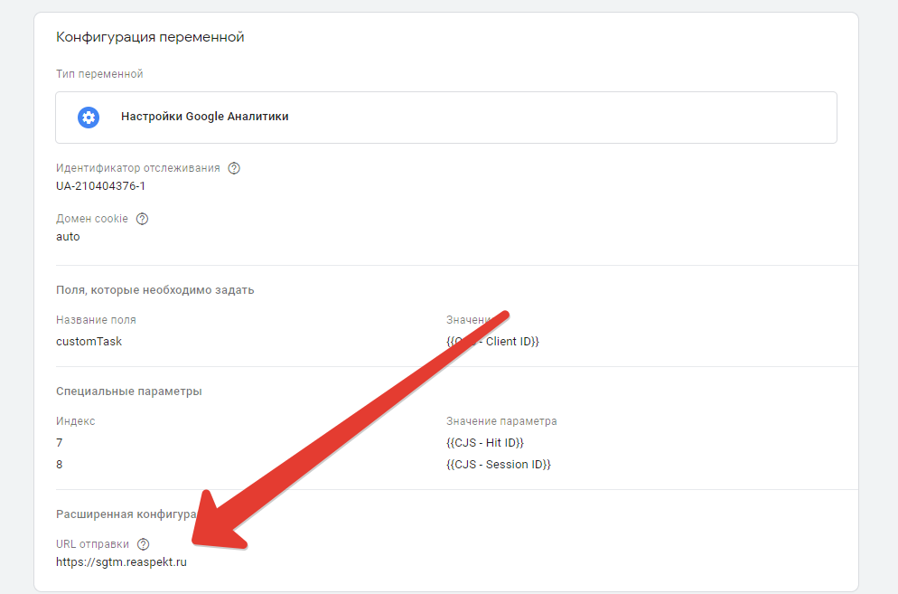Open the help tooltip next to Домен cookie

(142, 219)
